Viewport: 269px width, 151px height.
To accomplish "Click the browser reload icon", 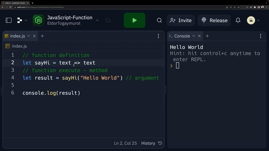I will pos(11,7).
